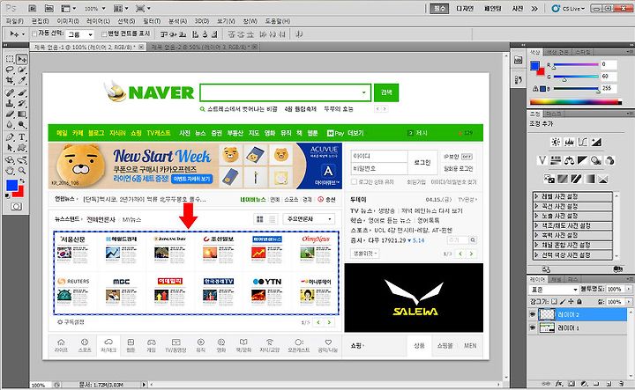
Task: Add a Levels adjustment
Action: (x=569, y=142)
